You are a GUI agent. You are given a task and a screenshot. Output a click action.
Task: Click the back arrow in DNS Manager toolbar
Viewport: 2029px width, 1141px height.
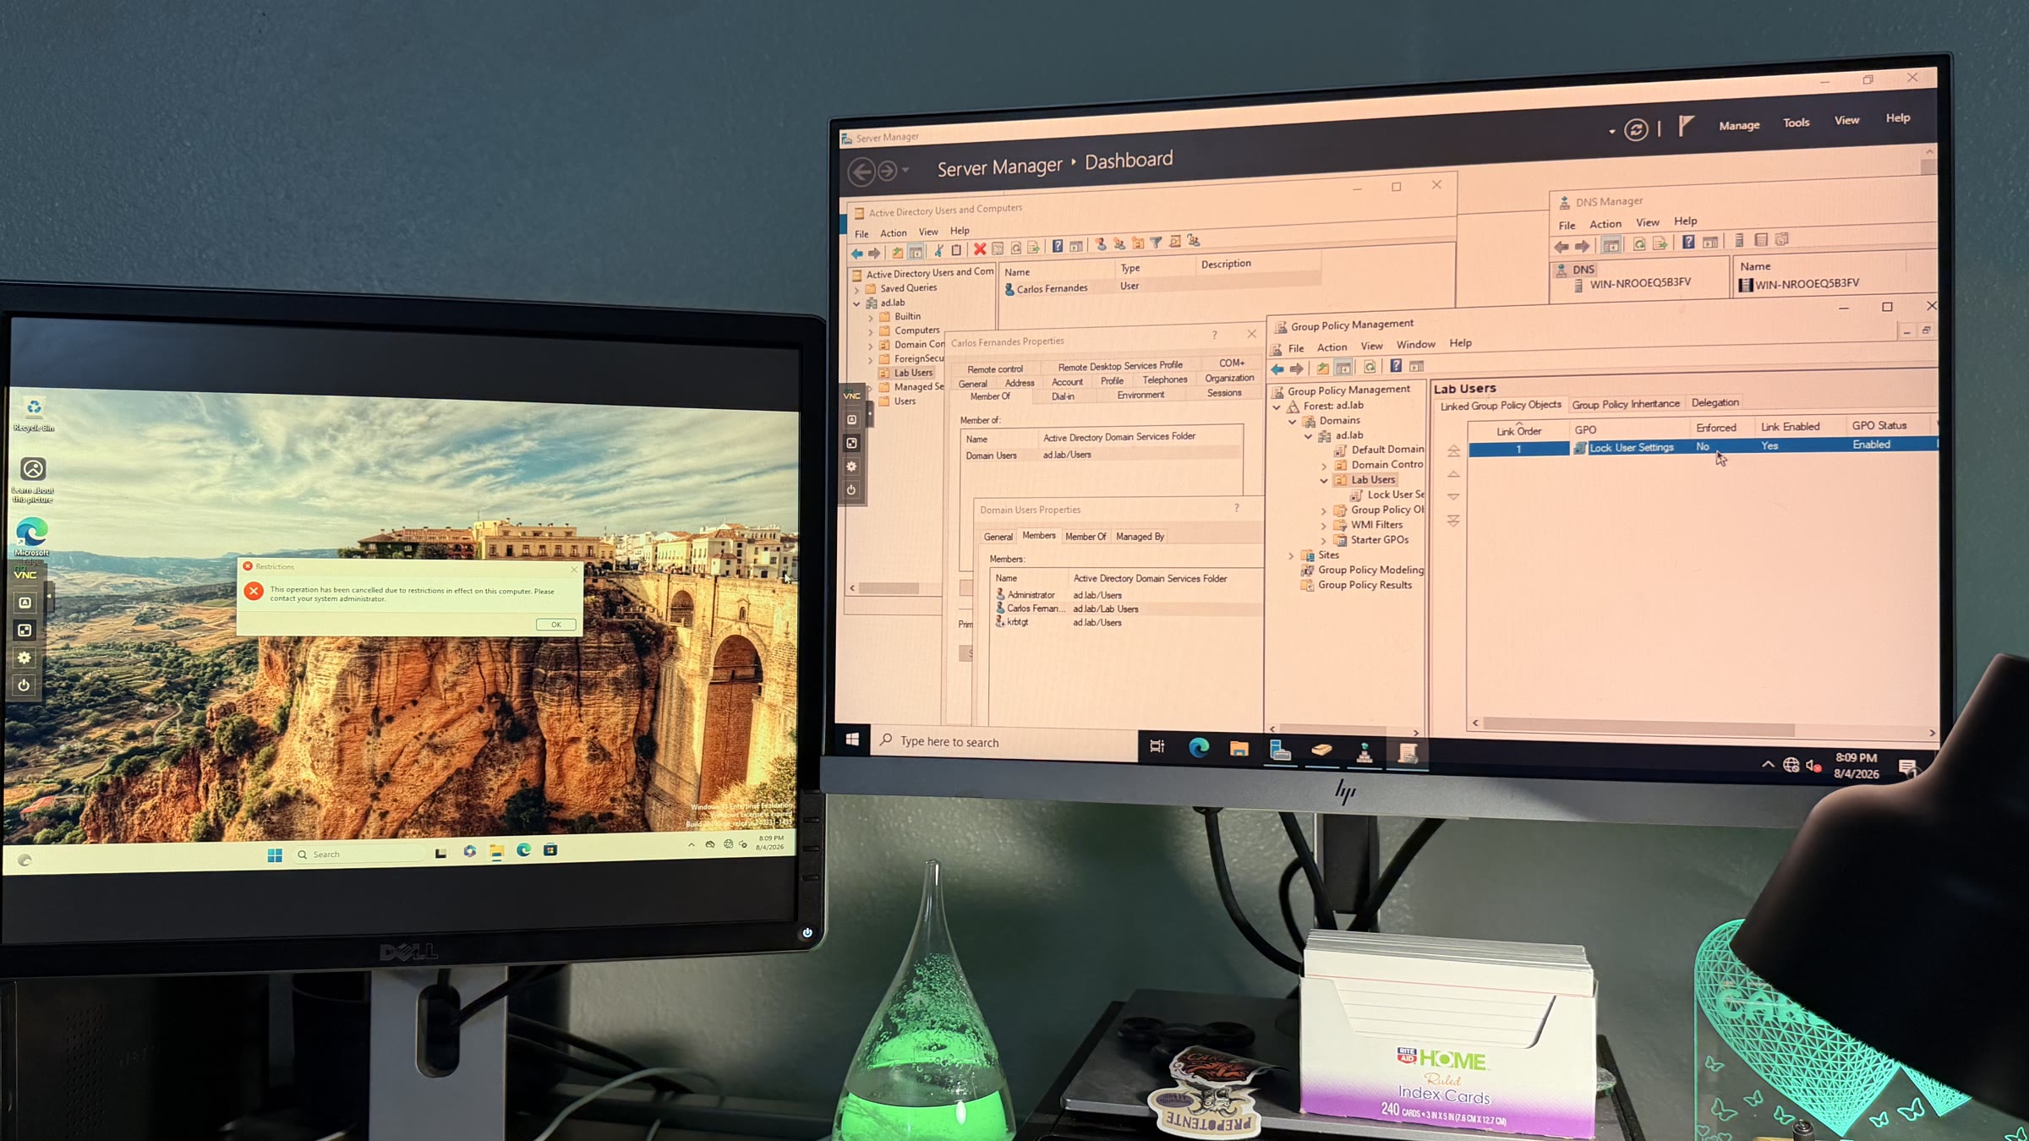point(1561,247)
